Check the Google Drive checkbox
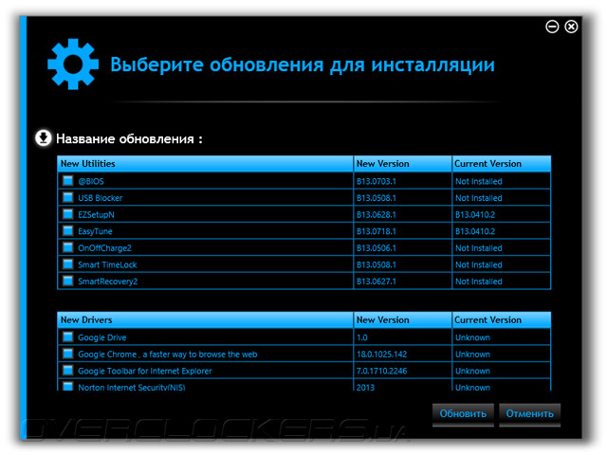607x455 pixels. (x=68, y=337)
